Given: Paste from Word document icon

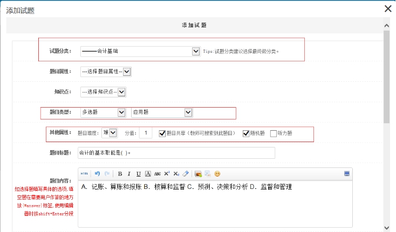Looking at the screenshot, I should [208, 174].
